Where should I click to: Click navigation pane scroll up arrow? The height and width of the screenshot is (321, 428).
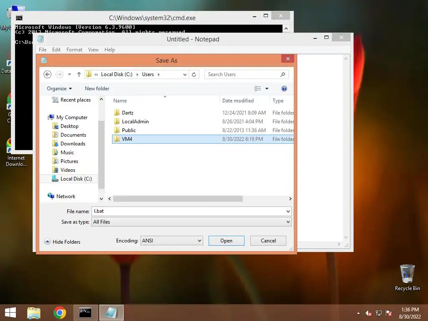[101, 99]
